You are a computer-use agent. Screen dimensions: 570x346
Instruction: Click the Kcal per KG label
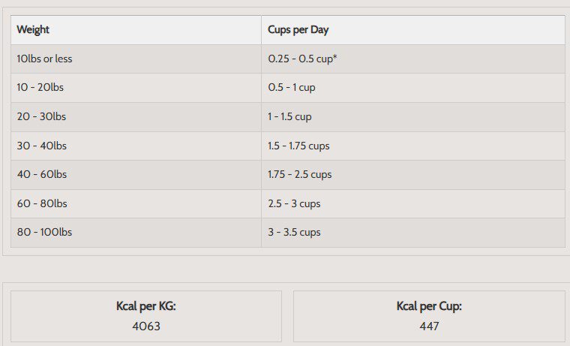tap(145, 306)
